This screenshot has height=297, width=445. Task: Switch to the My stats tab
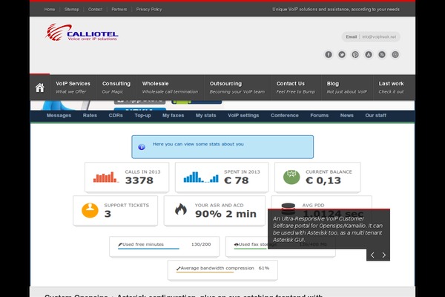[x=205, y=115]
